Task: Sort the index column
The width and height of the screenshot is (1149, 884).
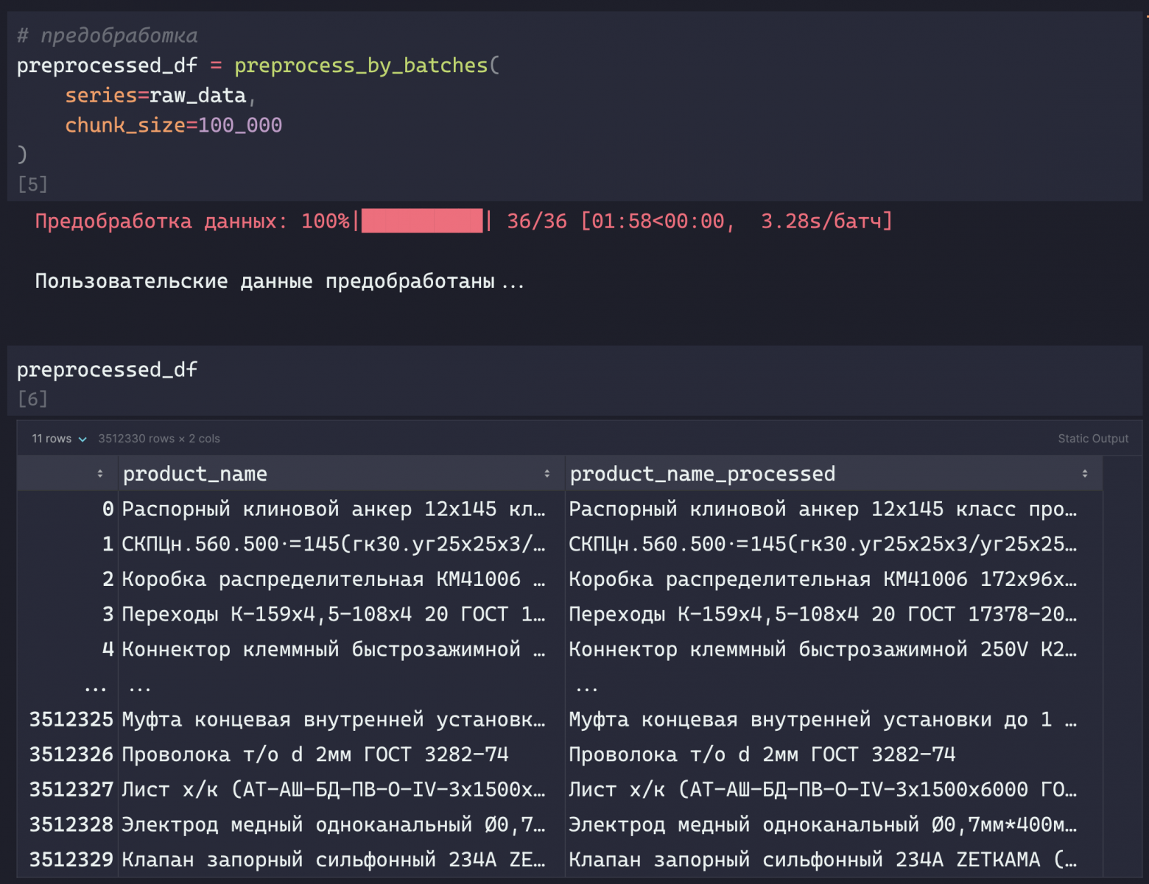Action: 100,474
